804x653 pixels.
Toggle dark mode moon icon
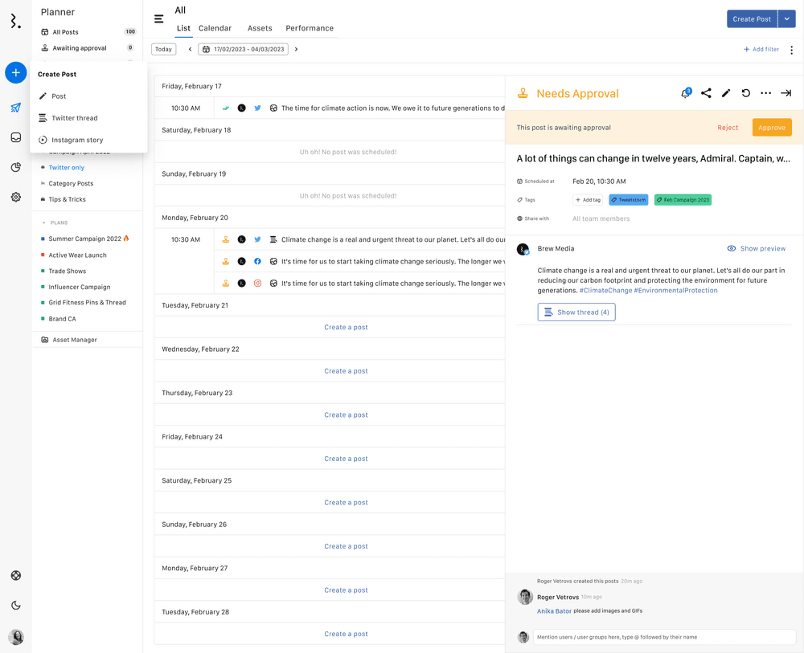[15, 606]
